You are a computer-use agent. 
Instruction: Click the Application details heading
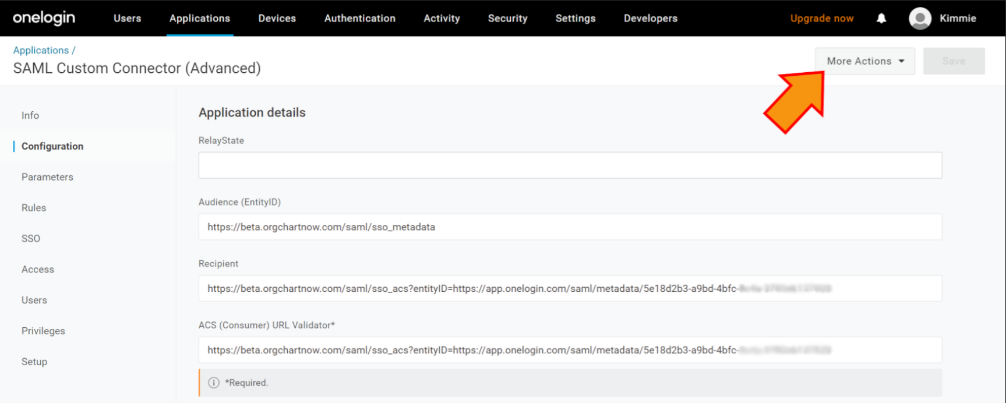tap(252, 112)
